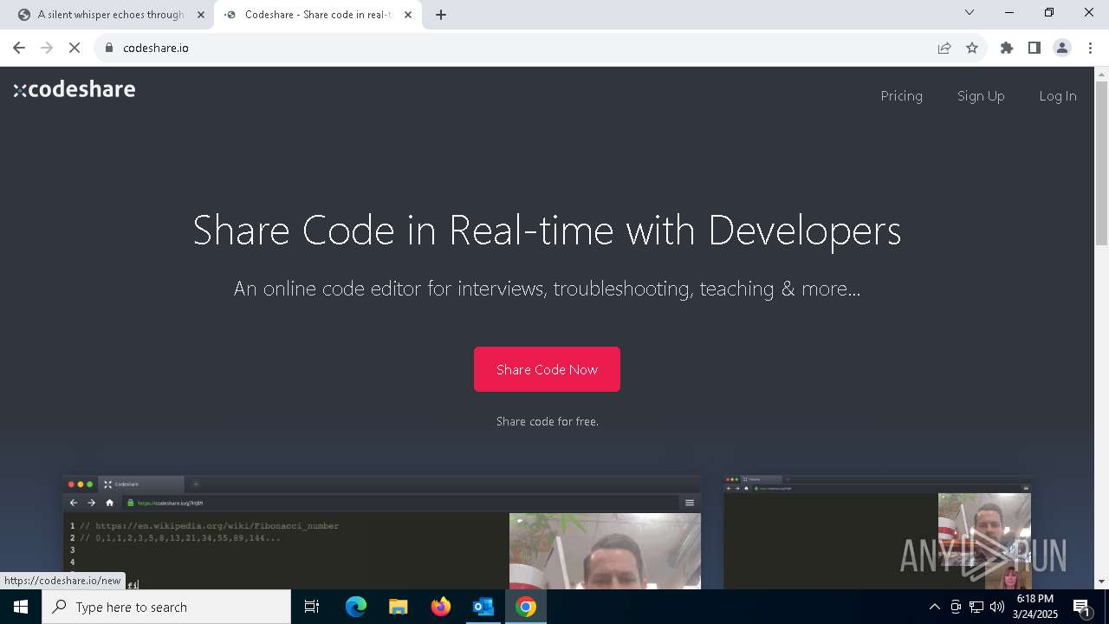Image resolution: width=1109 pixels, height=624 pixels.
Task: Click the video chat demo screenshot
Action: pyautogui.click(x=878, y=532)
